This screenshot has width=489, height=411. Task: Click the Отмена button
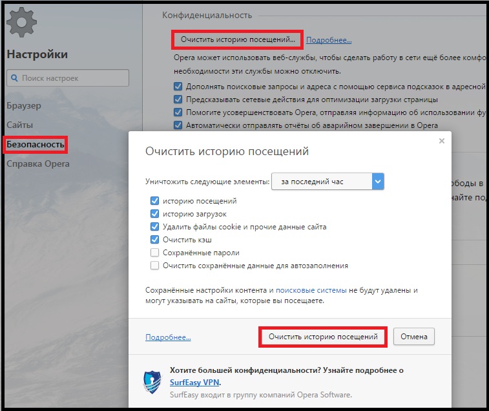tap(414, 337)
